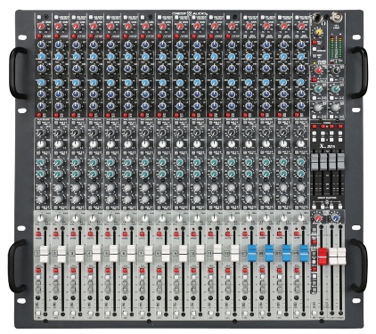Click channel 2's top blue EQ knob
The height and width of the screenshot is (334, 376).
(59, 45)
